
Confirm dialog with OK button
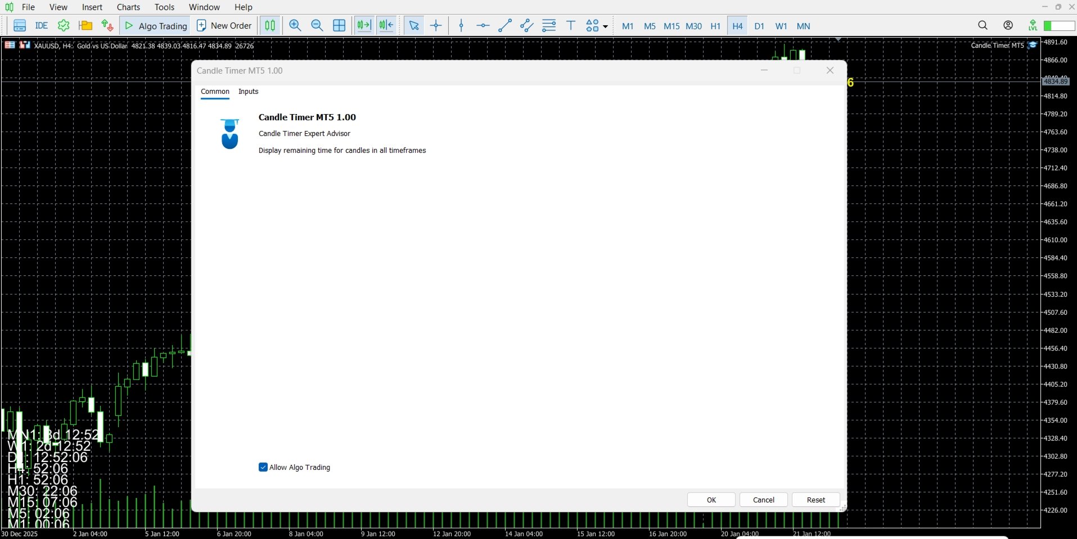[x=711, y=500]
